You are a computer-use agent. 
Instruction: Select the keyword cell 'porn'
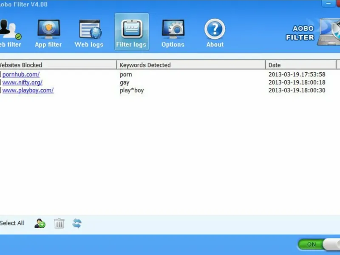click(x=126, y=75)
